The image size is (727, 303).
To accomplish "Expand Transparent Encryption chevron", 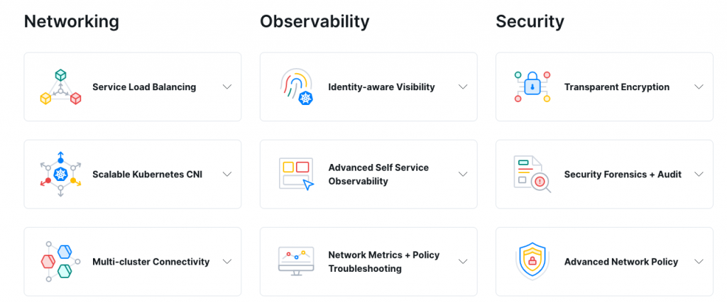I will coord(699,87).
